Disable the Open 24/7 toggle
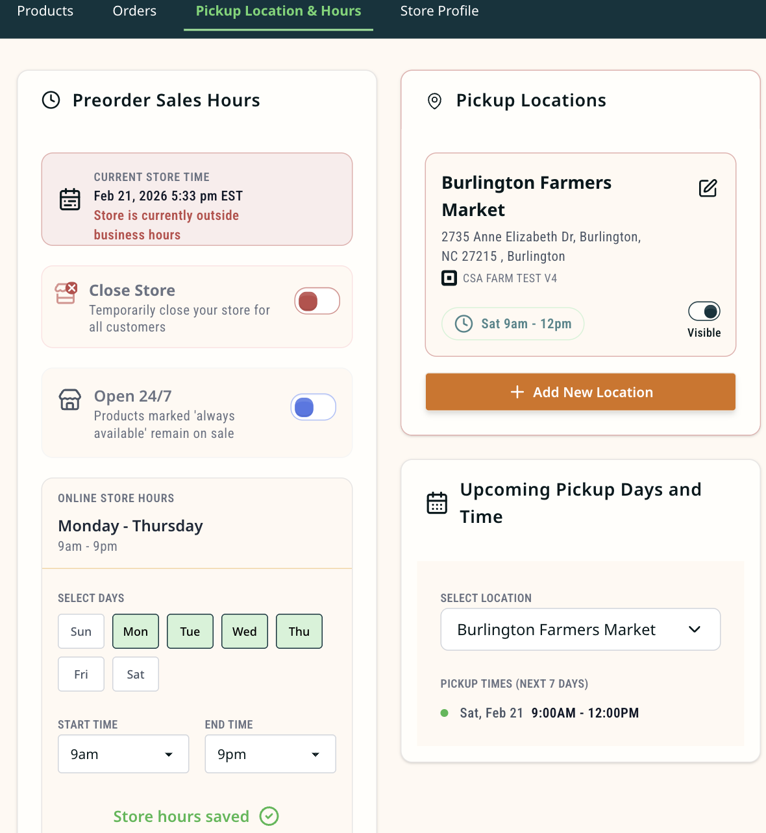Image resolution: width=766 pixels, height=833 pixels. click(x=313, y=407)
